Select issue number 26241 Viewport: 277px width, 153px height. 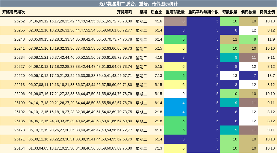20,48
